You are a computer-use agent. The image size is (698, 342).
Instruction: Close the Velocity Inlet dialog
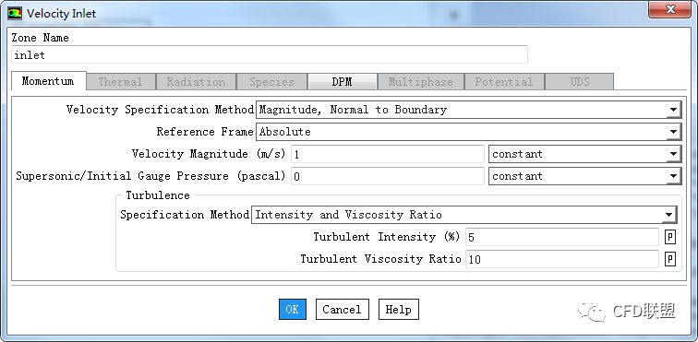coord(669,9)
